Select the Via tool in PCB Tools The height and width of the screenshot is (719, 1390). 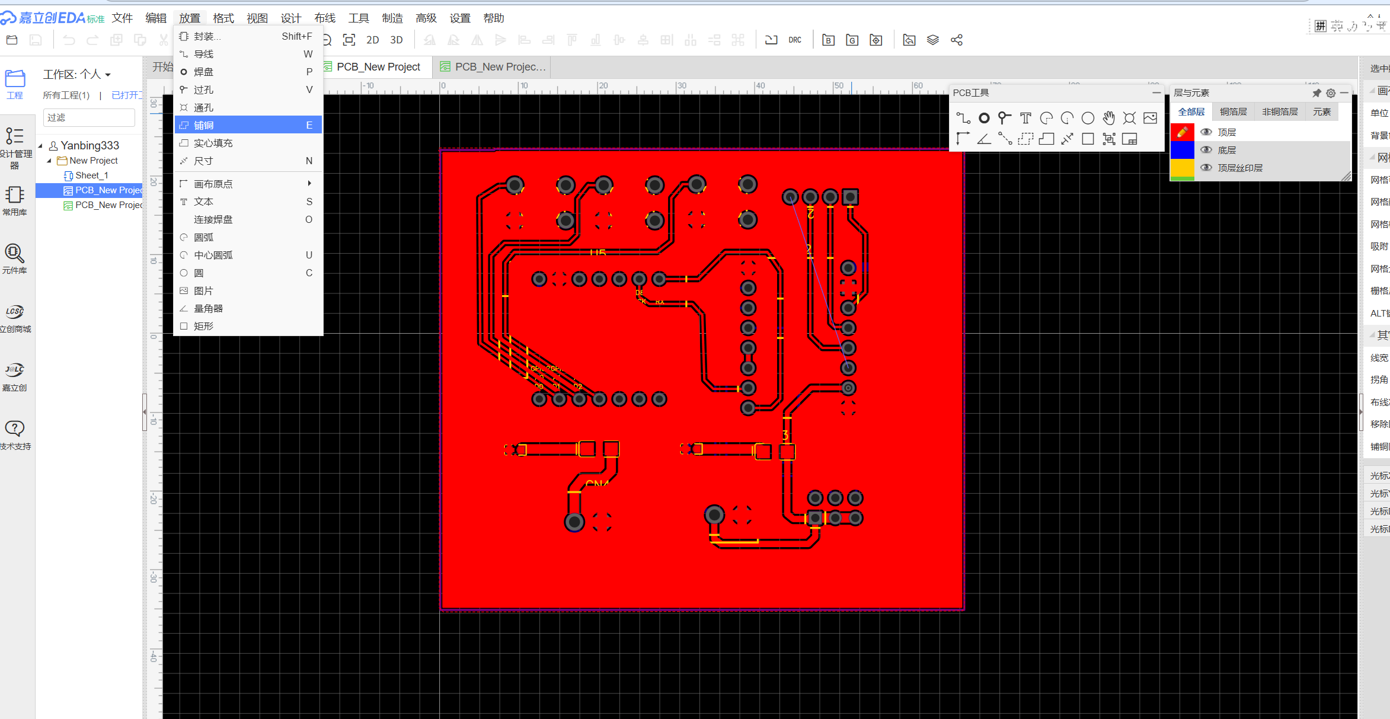1005,119
